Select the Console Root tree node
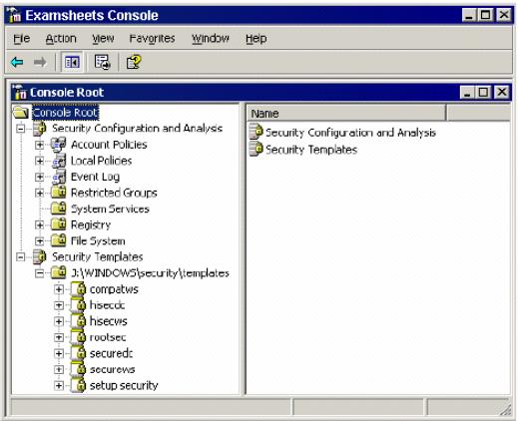Viewport: 518px width, 421px height. 65,113
